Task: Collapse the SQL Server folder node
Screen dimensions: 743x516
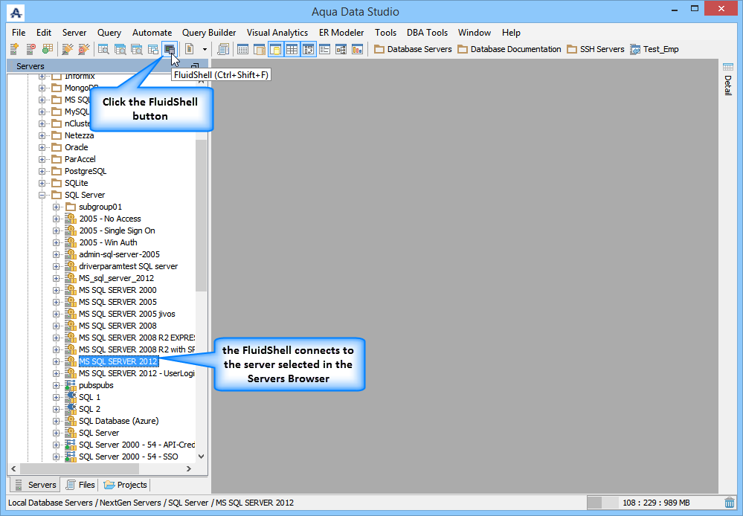Action: (x=42, y=196)
